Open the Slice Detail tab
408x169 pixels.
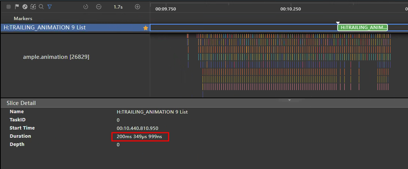[21, 103]
